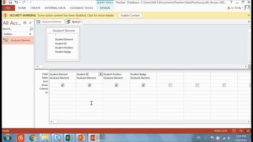Close the Query1 document tab

tap(249, 22)
